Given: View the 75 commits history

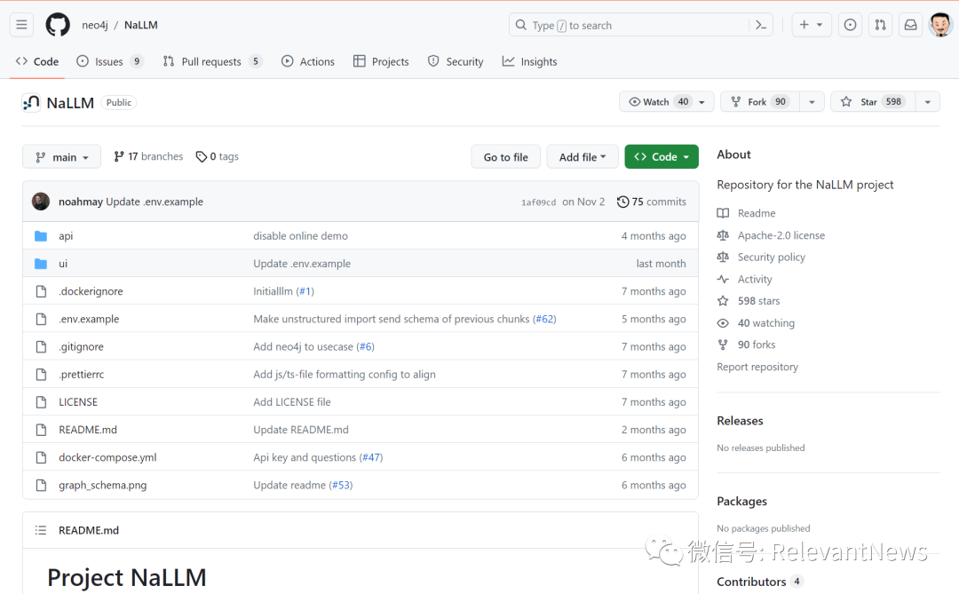Looking at the screenshot, I should pyautogui.click(x=652, y=202).
